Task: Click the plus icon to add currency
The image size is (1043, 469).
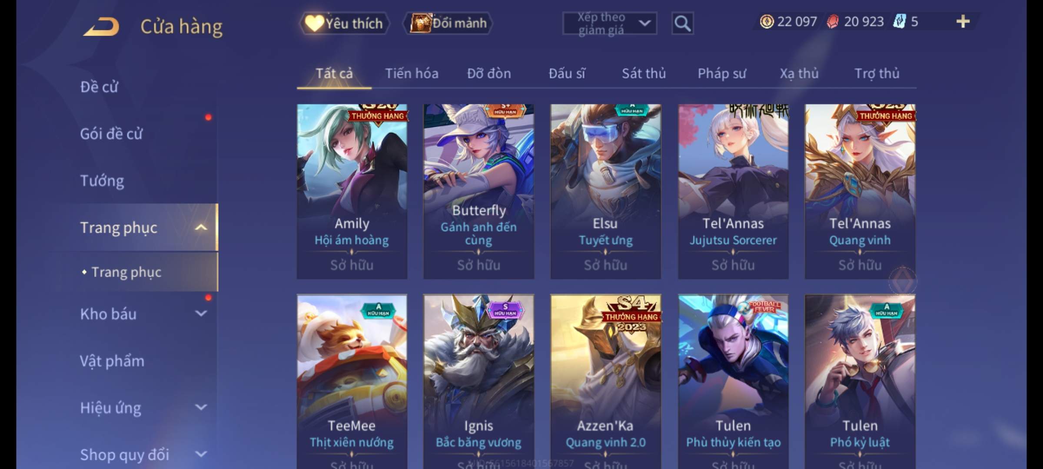Action: 963,21
